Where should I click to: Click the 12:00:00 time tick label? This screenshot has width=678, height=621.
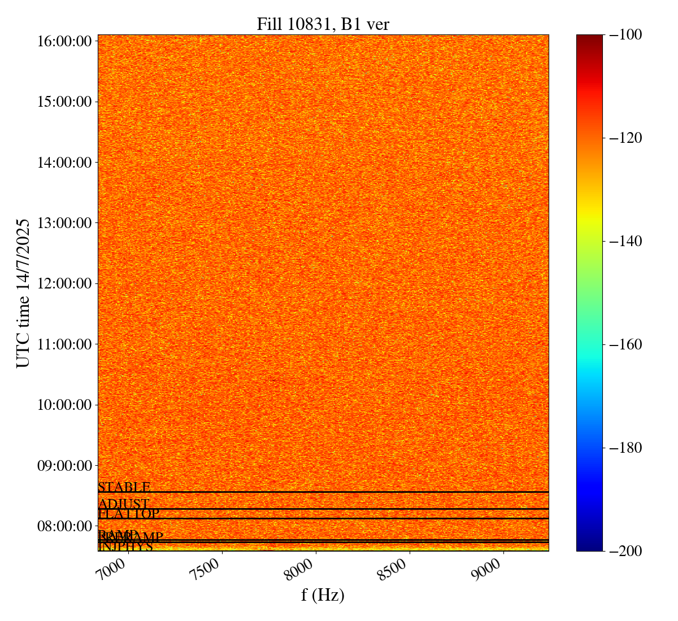64,283
